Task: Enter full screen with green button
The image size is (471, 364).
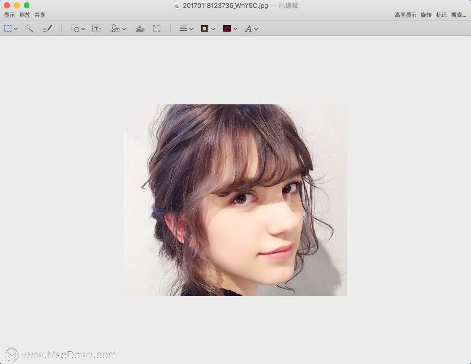Action: click(x=27, y=5)
